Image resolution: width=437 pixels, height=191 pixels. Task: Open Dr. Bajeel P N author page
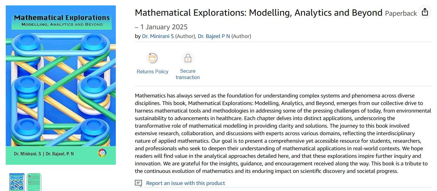coord(214,36)
